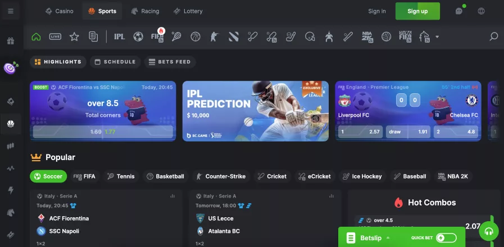The height and width of the screenshot is (247, 504).
Task: Select the Dota 2 icon in the sports toolbar
Action: [x=234, y=36]
